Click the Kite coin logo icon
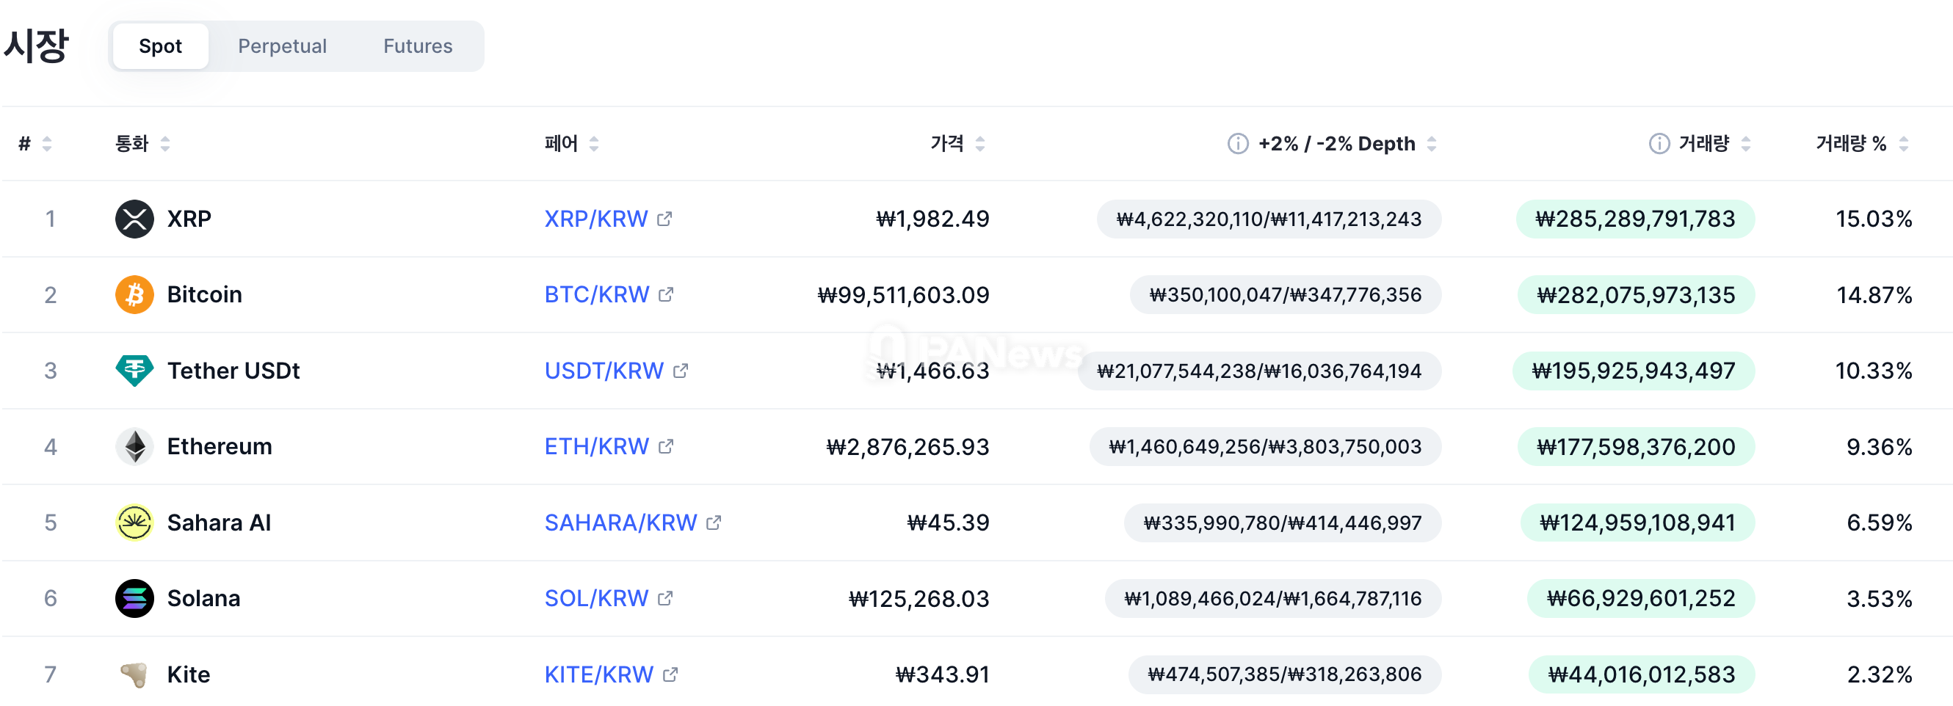This screenshot has height=706, width=1953. [x=134, y=674]
